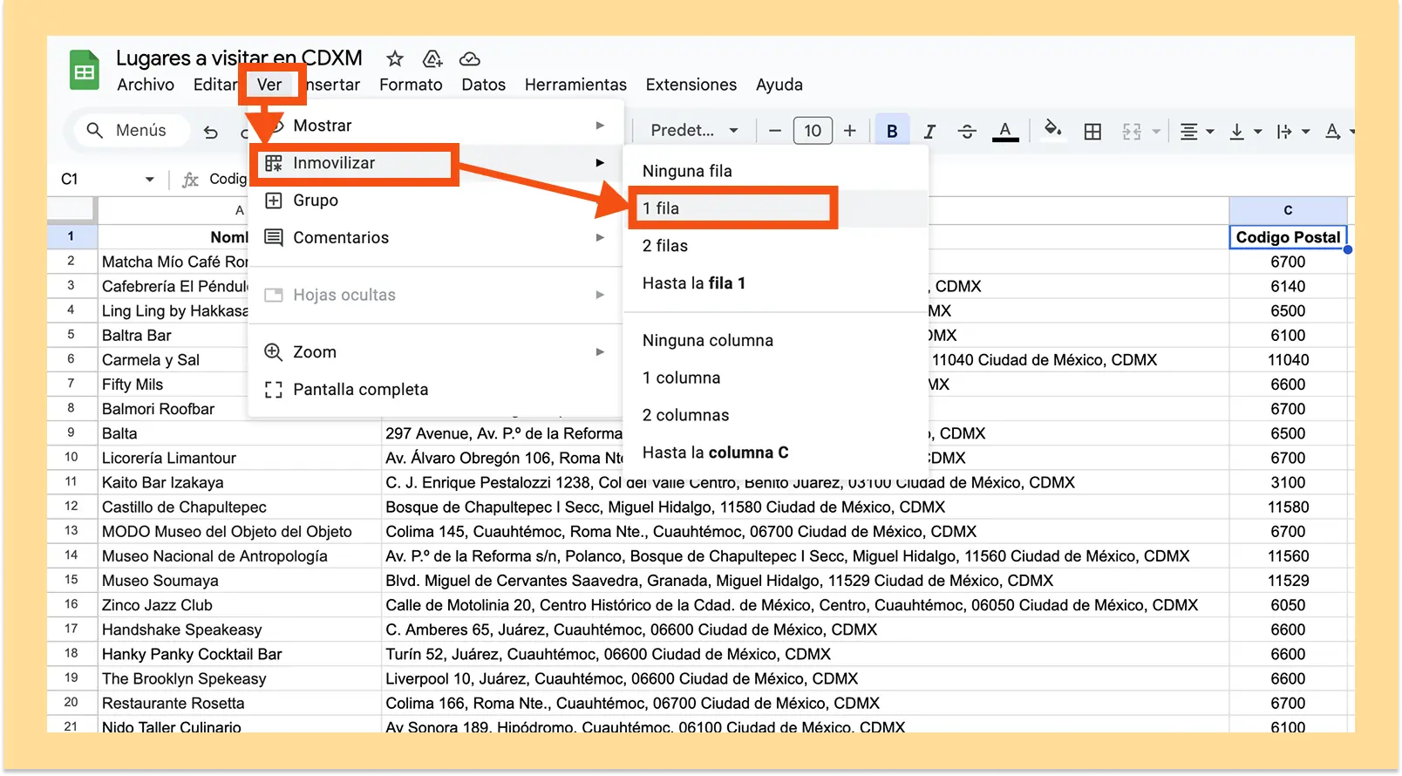Image resolution: width=1402 pixels, height=776 pixels.
Task: Open the borders tool
Action: 1092,131
